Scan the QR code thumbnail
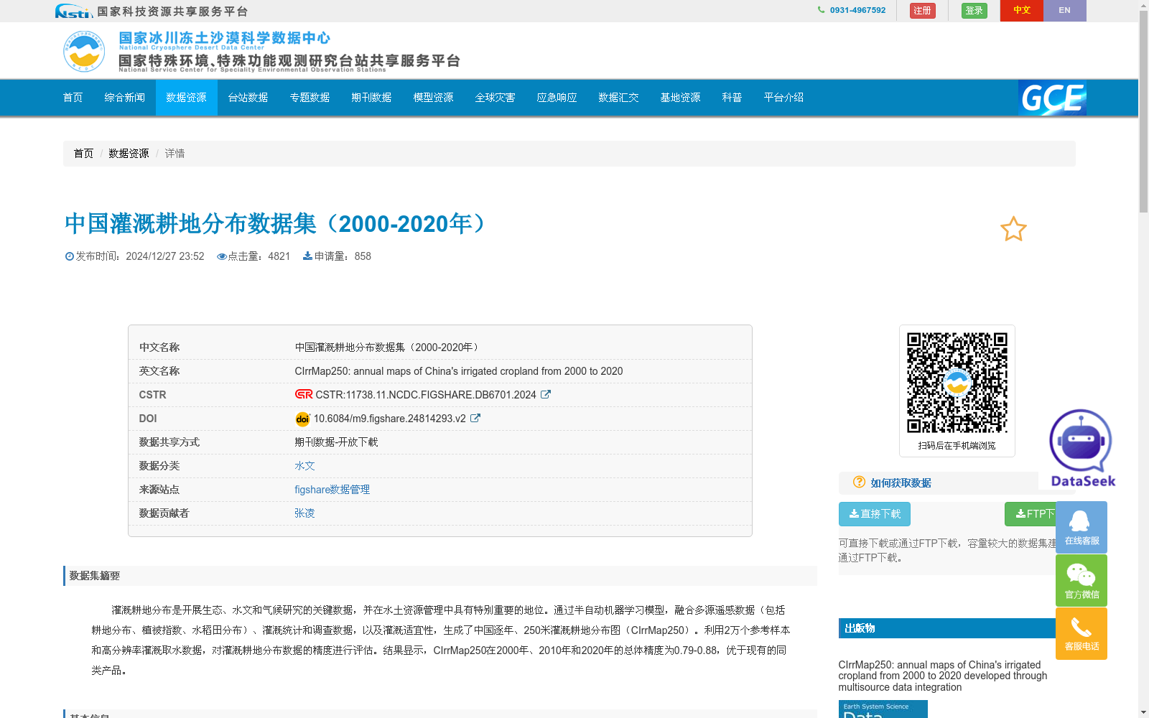The width and height of the screenshot is (1149, 718). point(957,383)
